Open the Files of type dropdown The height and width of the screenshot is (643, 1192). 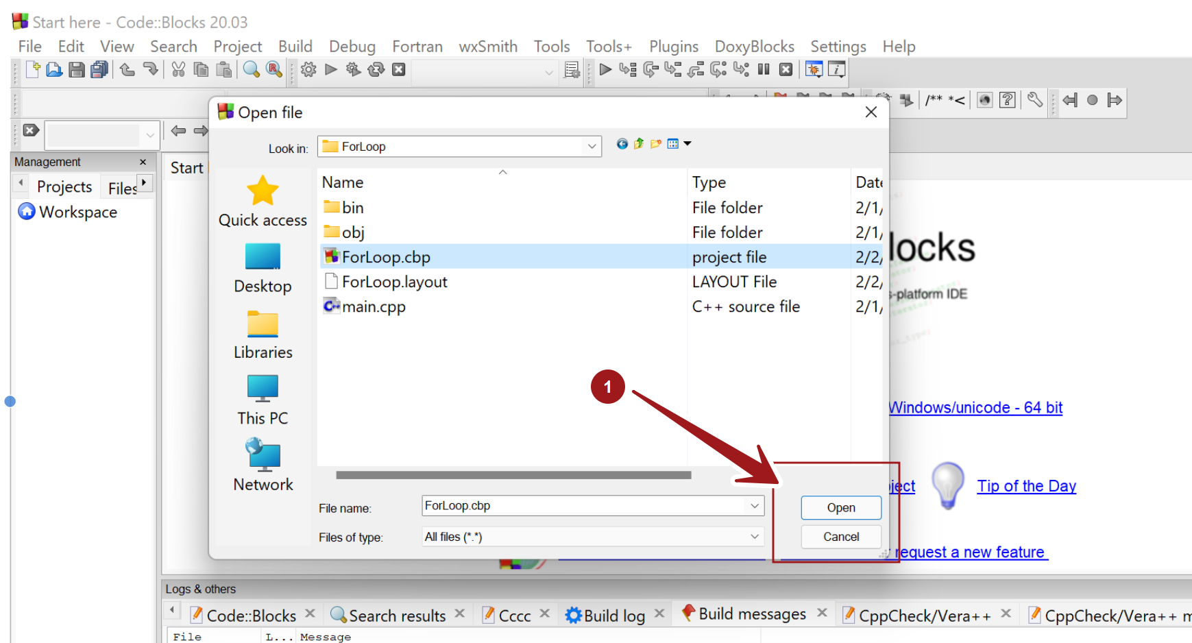click(754, 537)
